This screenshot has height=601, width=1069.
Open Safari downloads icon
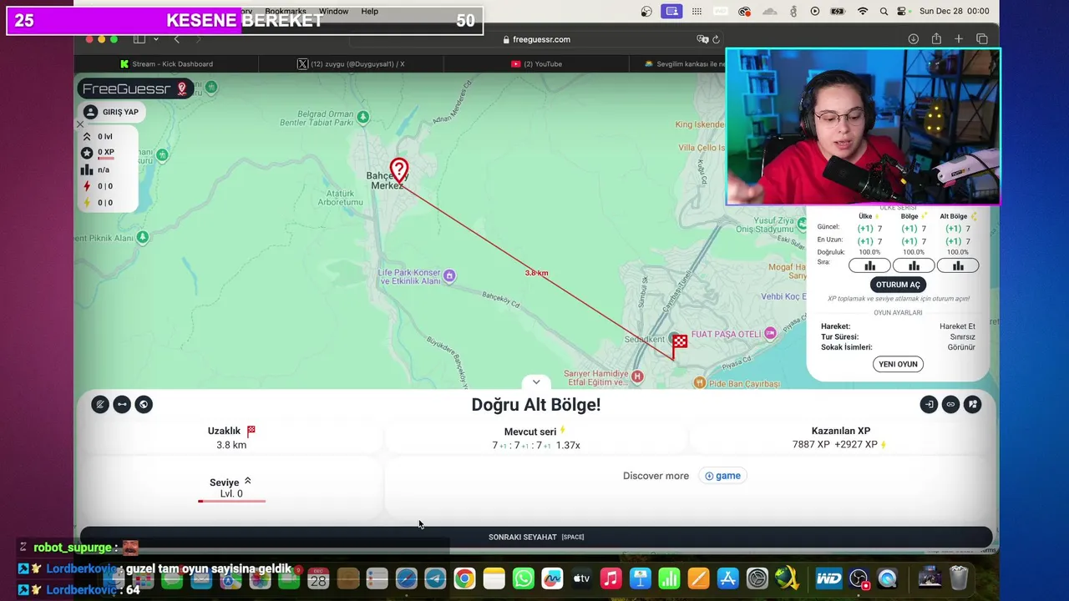pos(913,39)
